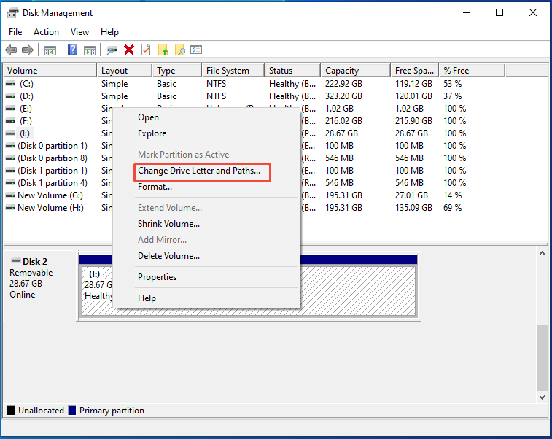Select the New Volume (G:) row
Viewport: 552px width, 439px height.
50,195
